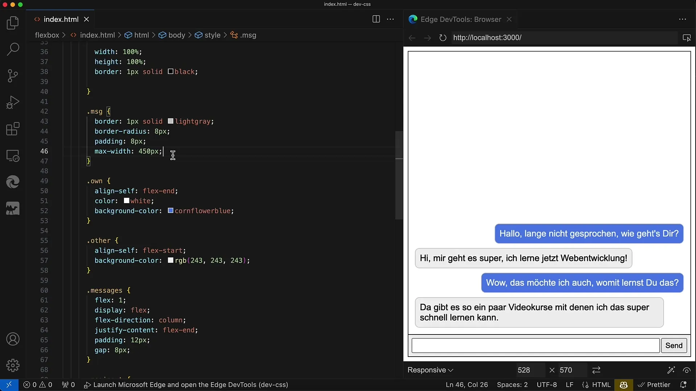Open the flexbox breadcrumb
696x391 pixels.
click(47, 35)
